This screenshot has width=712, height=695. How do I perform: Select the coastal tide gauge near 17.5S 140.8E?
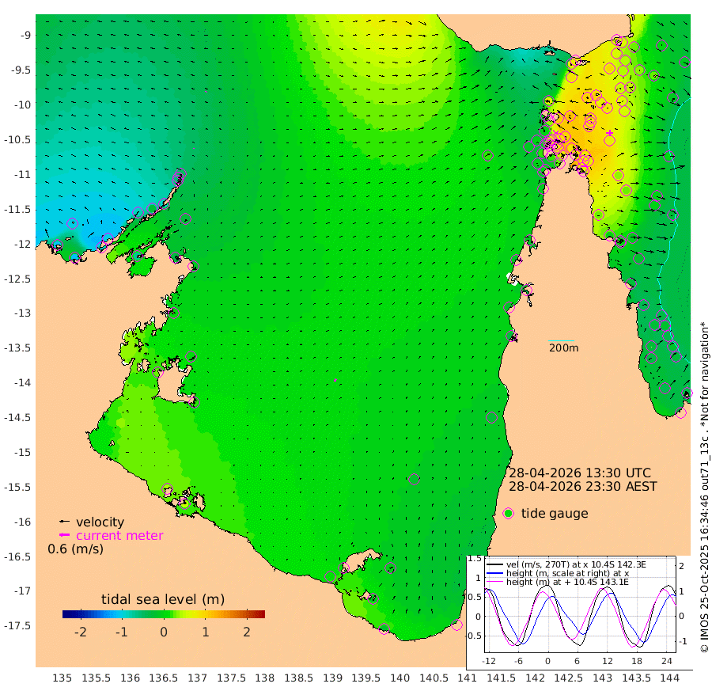[x=456, y=625]
